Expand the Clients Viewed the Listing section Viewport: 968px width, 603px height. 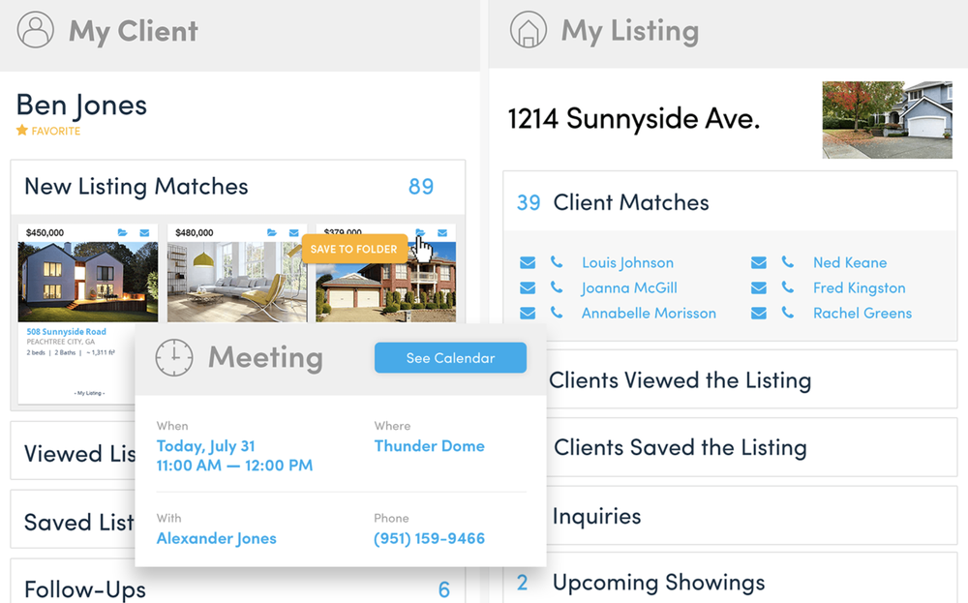(x=680, y=379)
